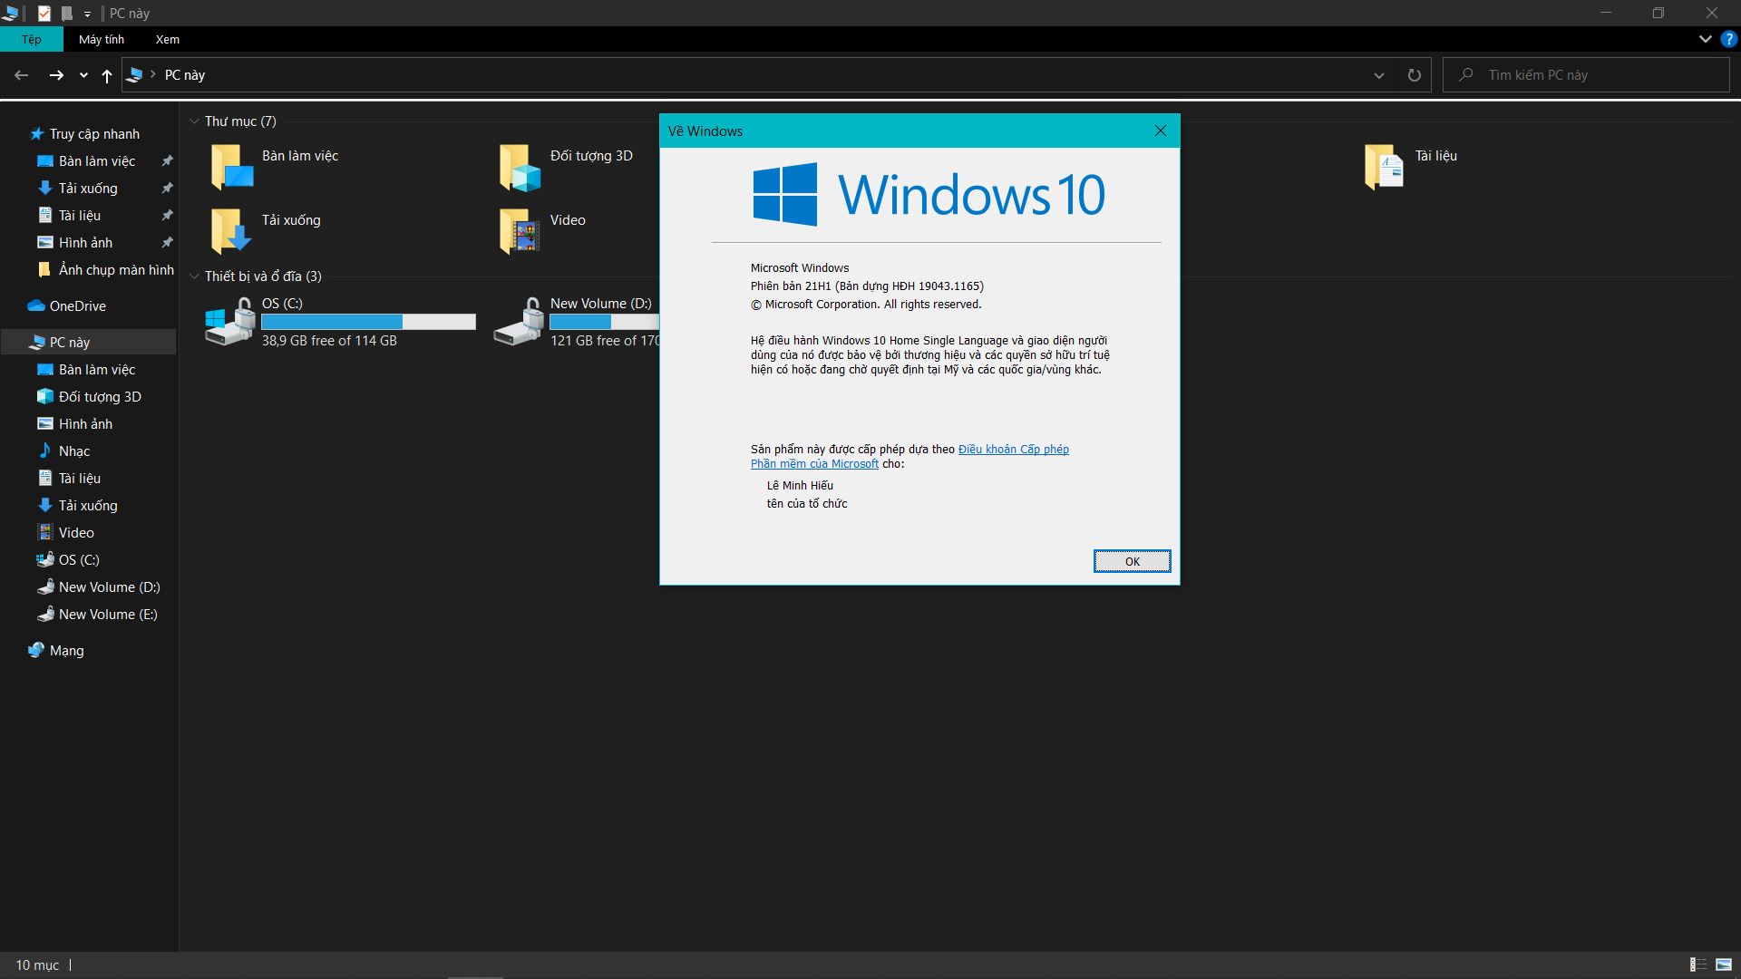Refresh the PC này location

[x=1414, y=75]
